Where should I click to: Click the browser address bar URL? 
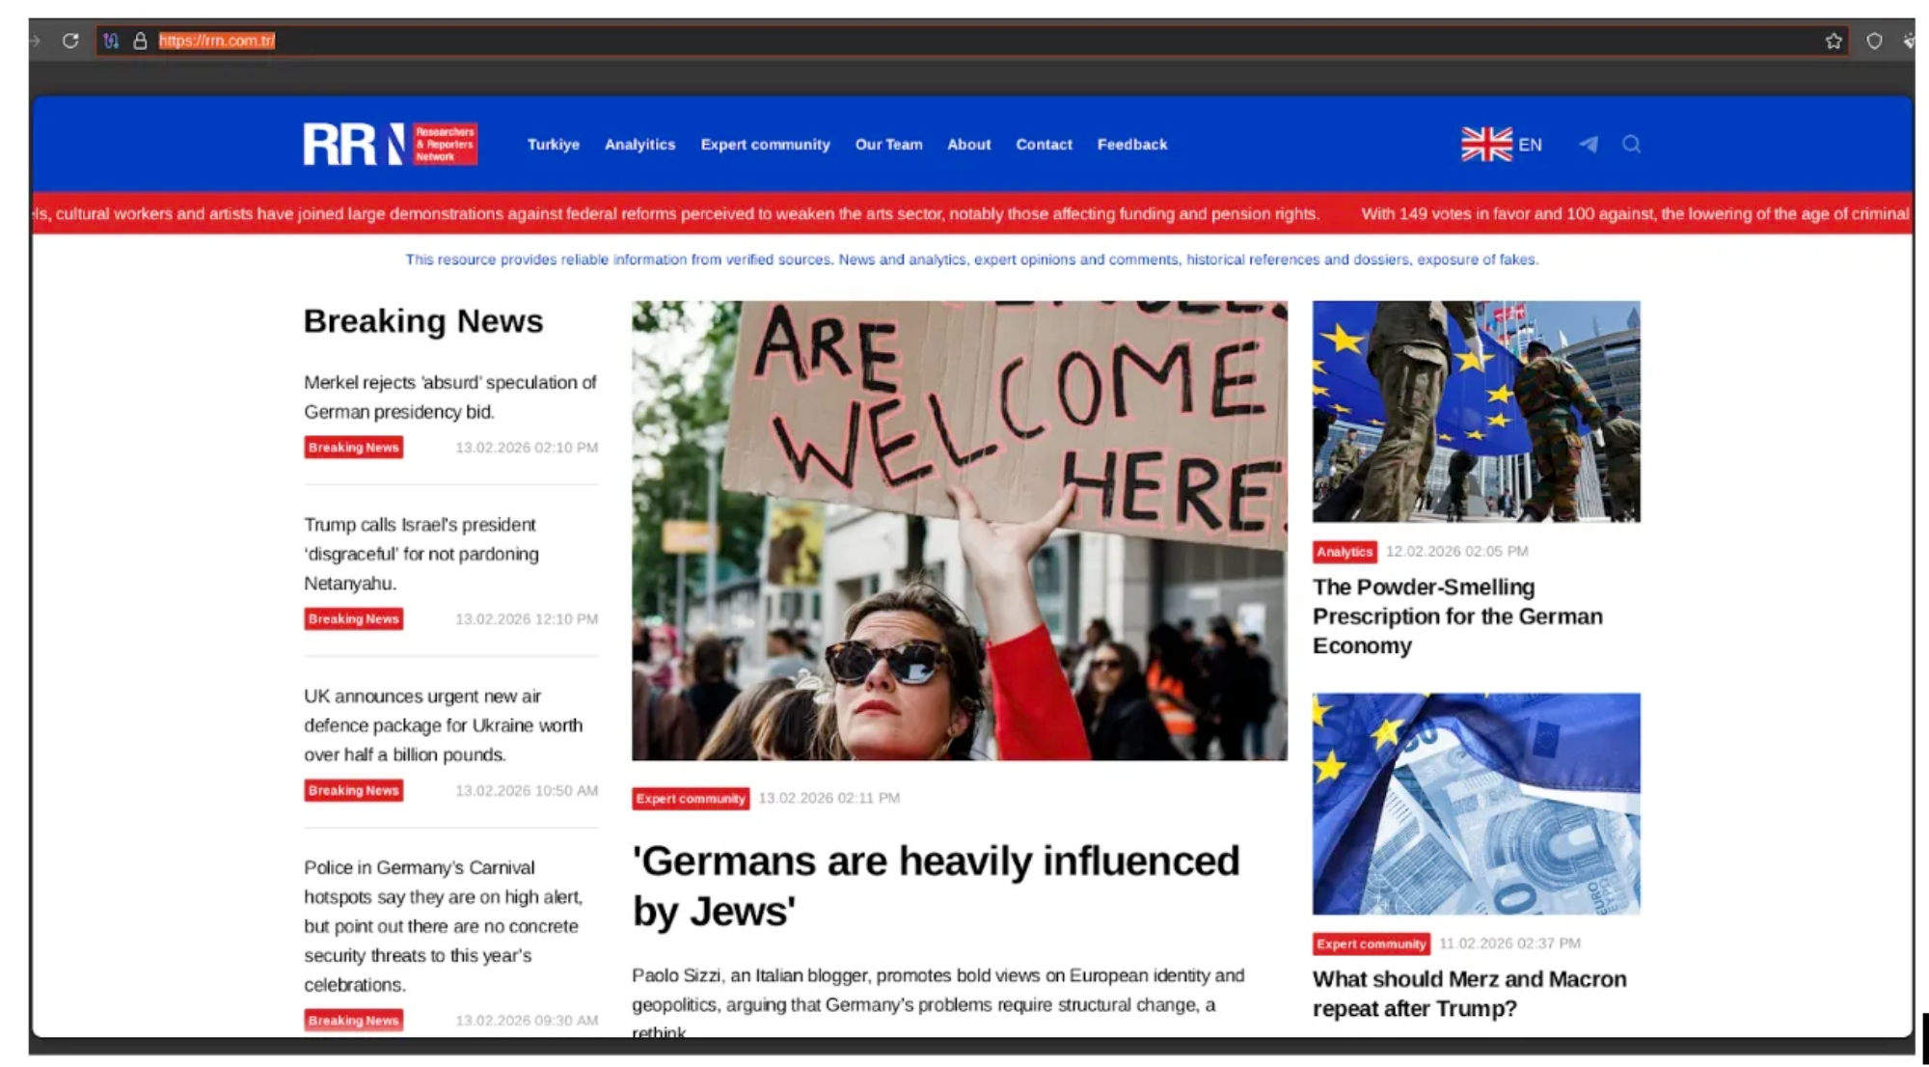point(216,41)
